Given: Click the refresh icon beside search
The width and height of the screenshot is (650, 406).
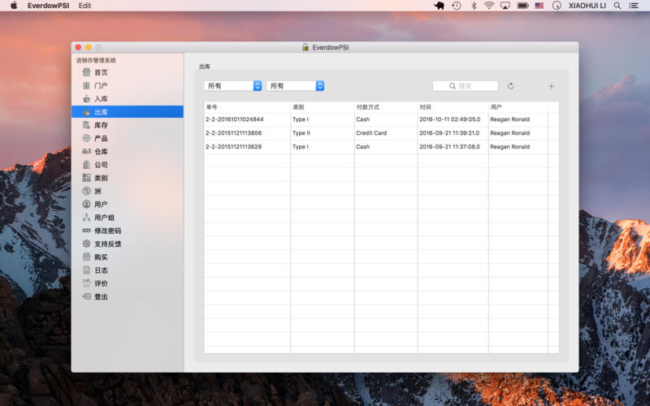Looking at the screenshot, I should click(x=511, y=86).
